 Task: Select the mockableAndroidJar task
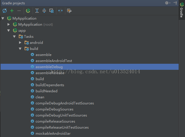[x=90, y=134]
